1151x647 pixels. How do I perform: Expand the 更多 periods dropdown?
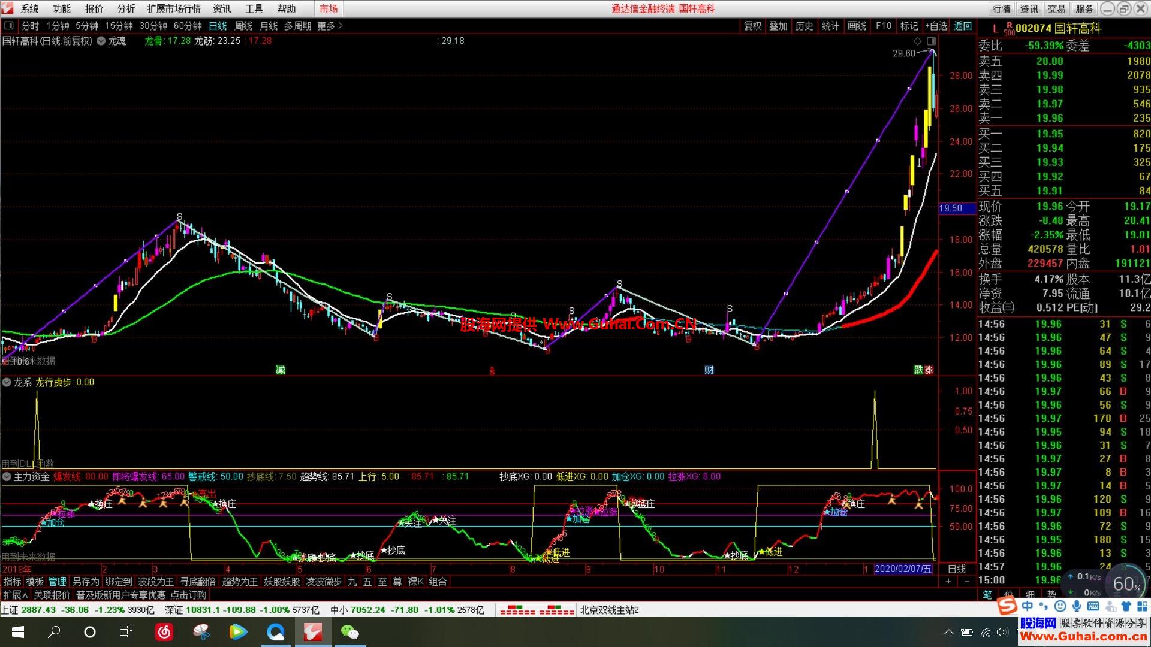point(330,26)
